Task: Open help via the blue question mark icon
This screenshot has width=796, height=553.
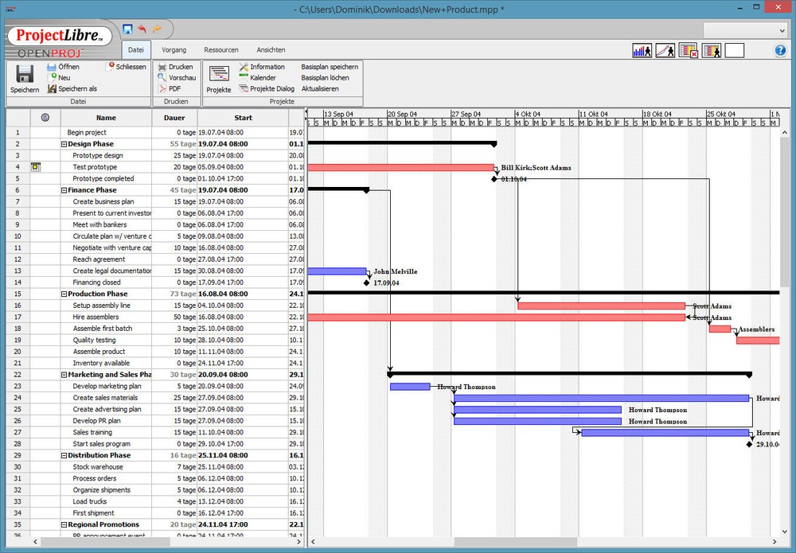Action: click(x=781, y=50)
